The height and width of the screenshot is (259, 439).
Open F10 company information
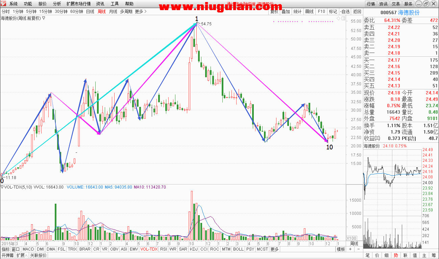(x=321, y=11)
